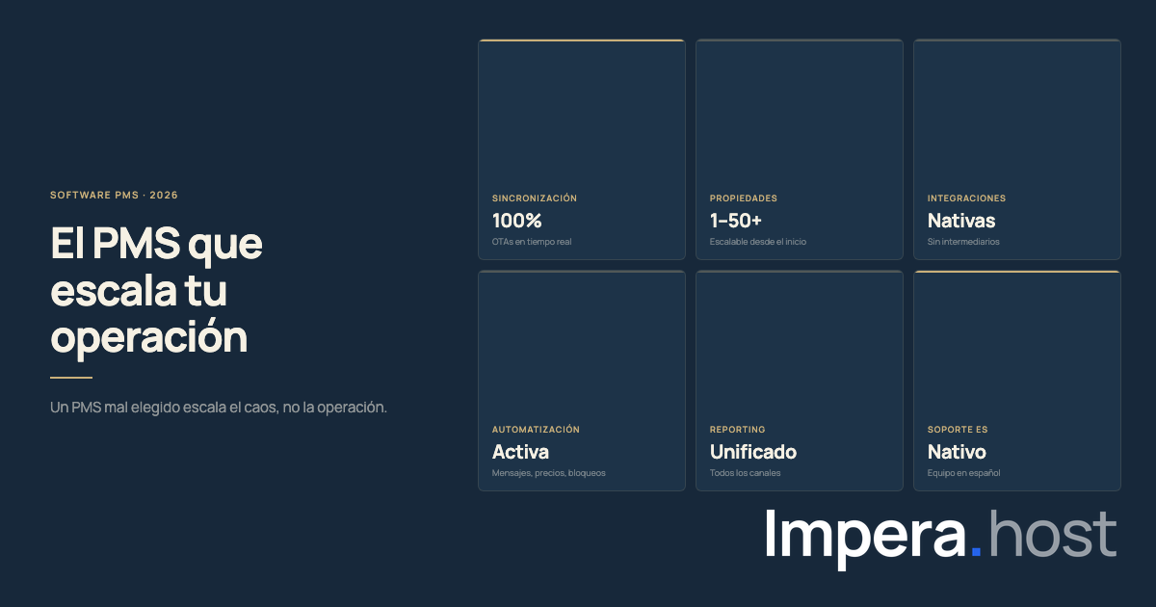Click the 'AUTOMATIZACIÓN' label

point(536,430)
